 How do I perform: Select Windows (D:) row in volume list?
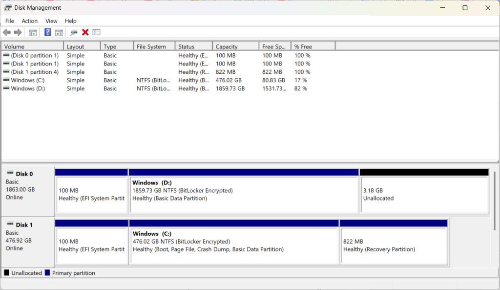pyautogui.click(x=29, y=89)
